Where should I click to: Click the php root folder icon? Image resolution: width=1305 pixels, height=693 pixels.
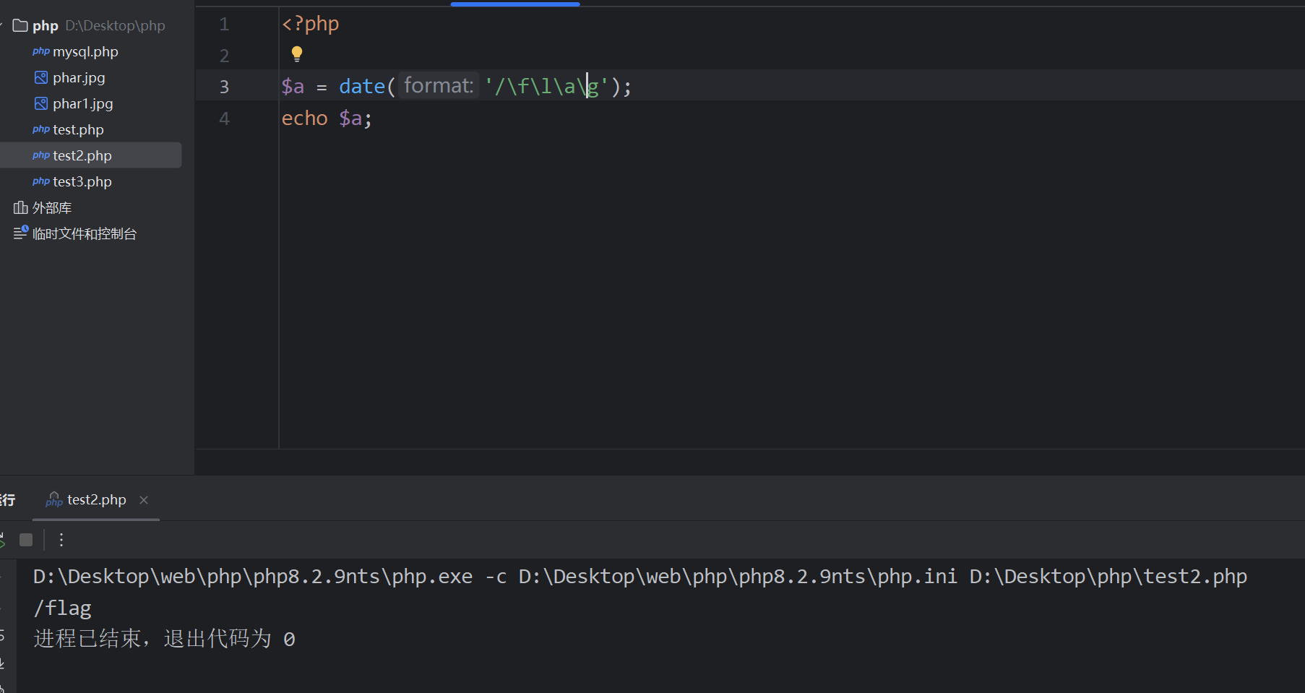[20, 26]
